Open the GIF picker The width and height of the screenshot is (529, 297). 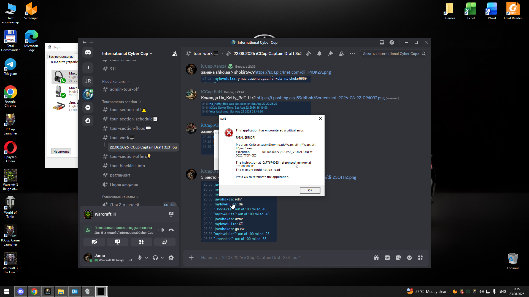click(x=387, y=258)
